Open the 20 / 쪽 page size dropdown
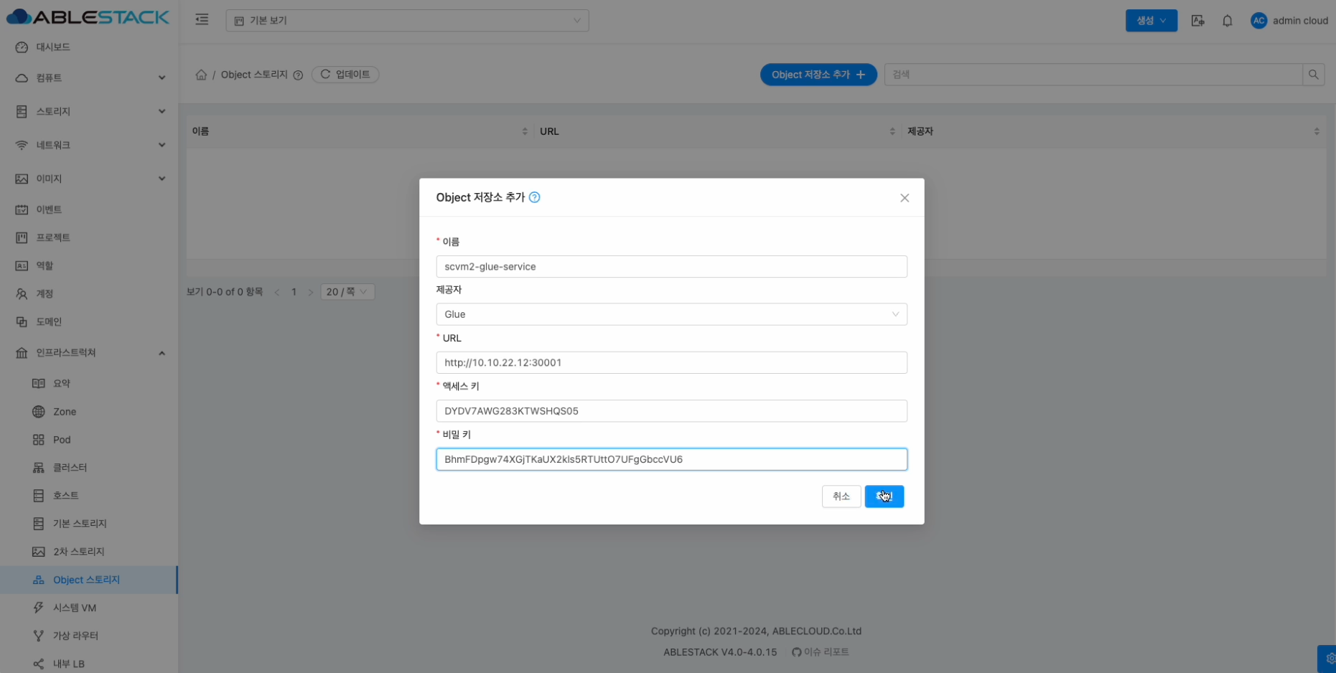The width and height of the screenshot is (1336, 673). coord(347,292)
